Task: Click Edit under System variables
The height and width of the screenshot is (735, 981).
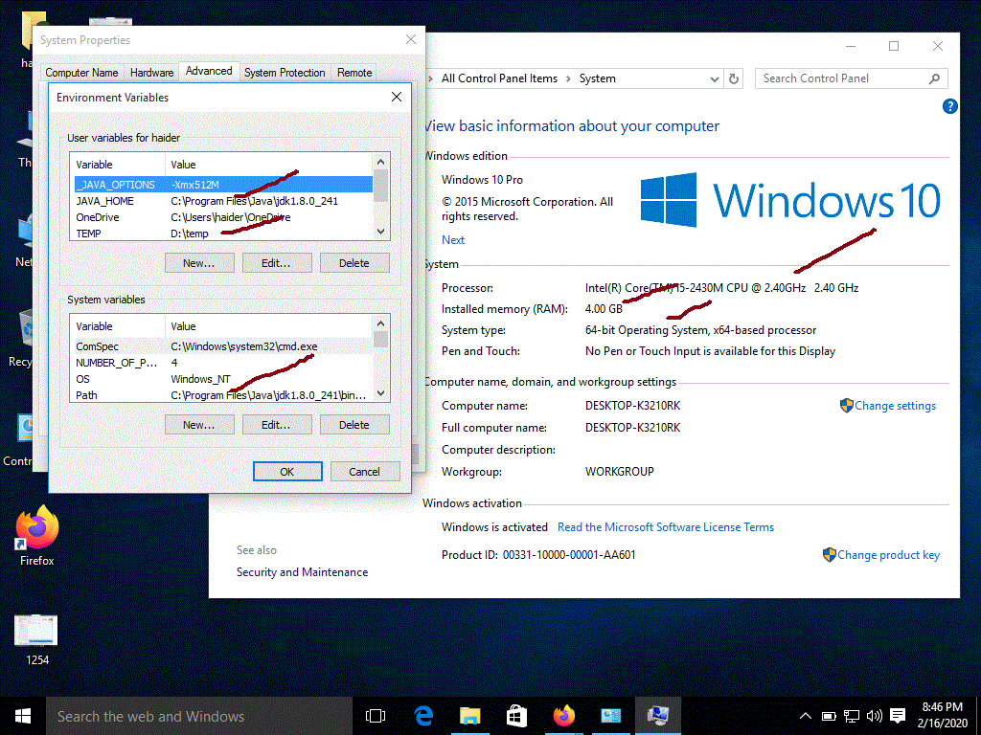Action: [x=277, y=425]
